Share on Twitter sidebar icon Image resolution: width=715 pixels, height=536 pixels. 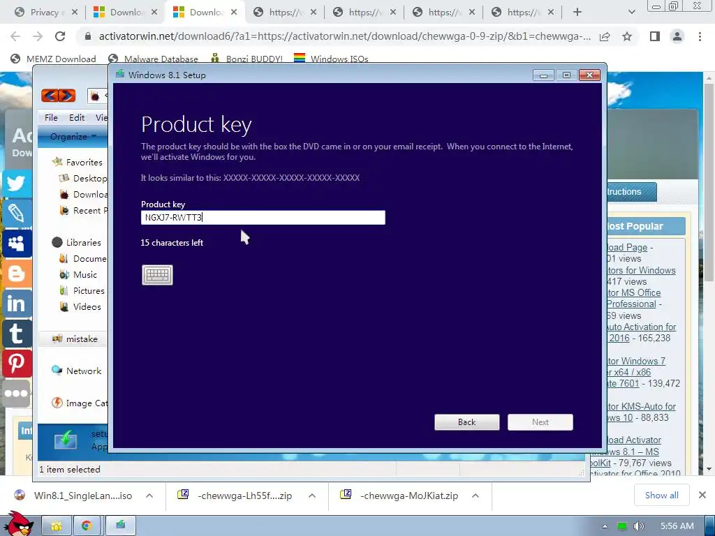point(17,184)
